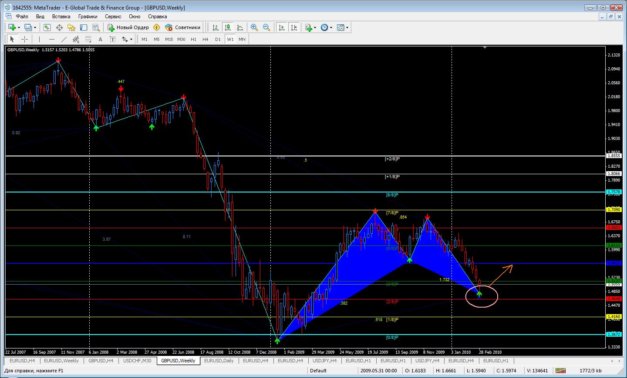Image resolution: width=627 pixels, height=378 pixels.
Task: Switch the chart to line chart type
Action: (239, 27)
